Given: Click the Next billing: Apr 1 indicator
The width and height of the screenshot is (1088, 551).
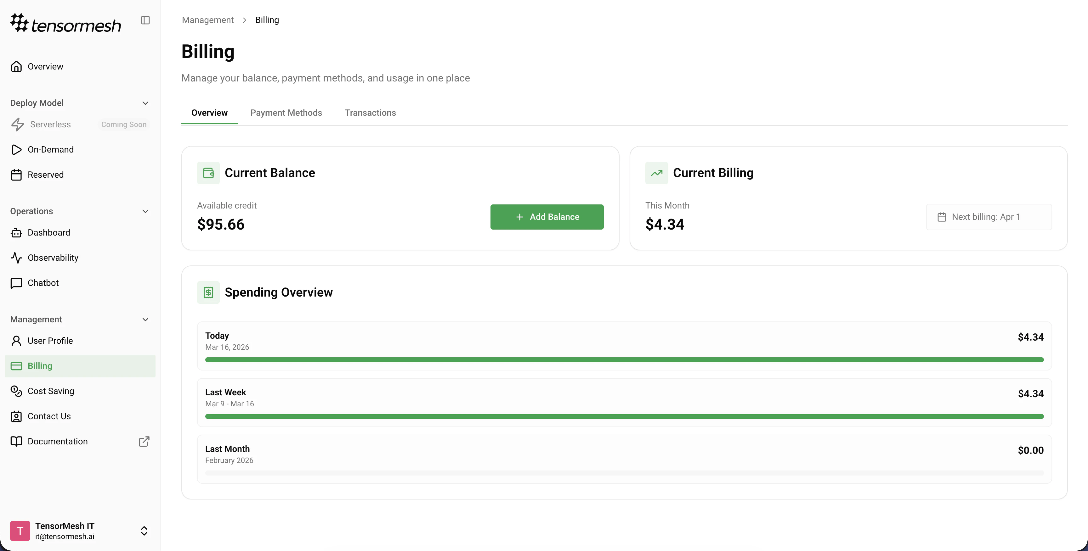Looking at the screenshot, I should 989,217.
